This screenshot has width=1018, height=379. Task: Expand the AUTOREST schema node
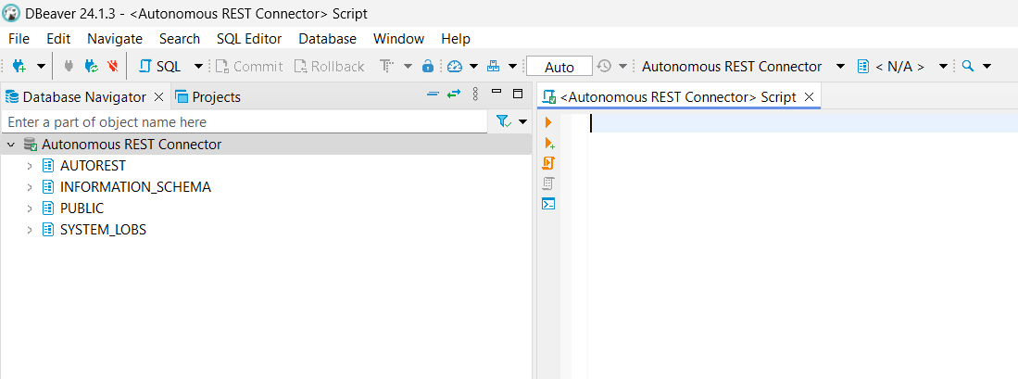pyautogui.click(x=30, y=166)
